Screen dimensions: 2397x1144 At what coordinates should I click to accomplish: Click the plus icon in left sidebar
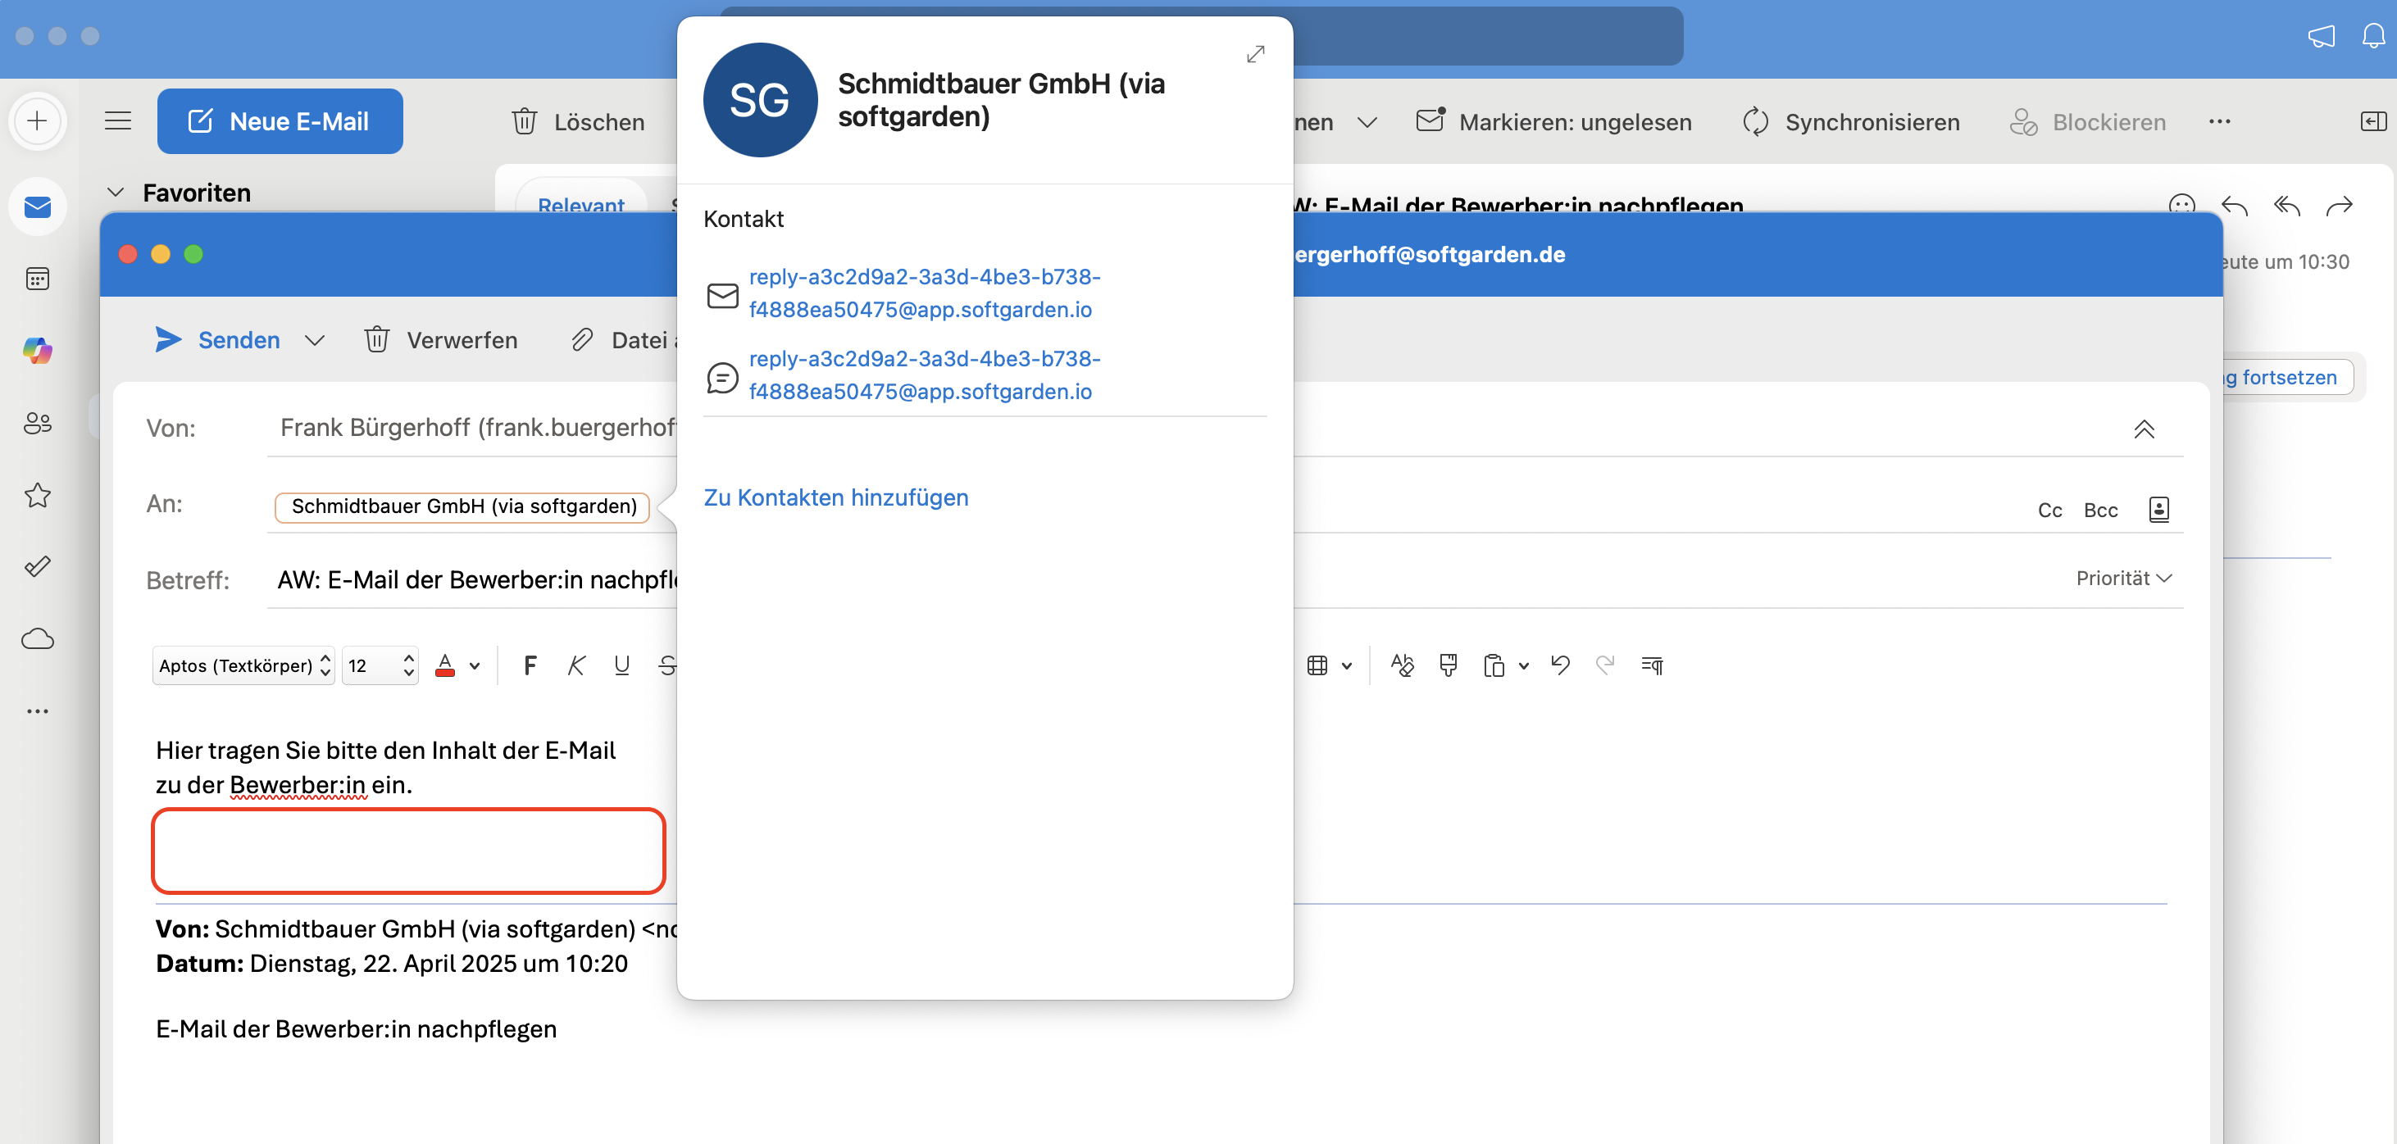point(37,121)
